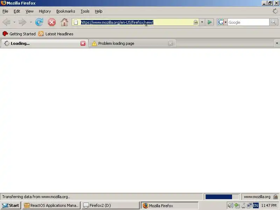This screenshot has height=210, width=280.
Task: Click www.mozilla.org in status bar
Action: point(257,197)
